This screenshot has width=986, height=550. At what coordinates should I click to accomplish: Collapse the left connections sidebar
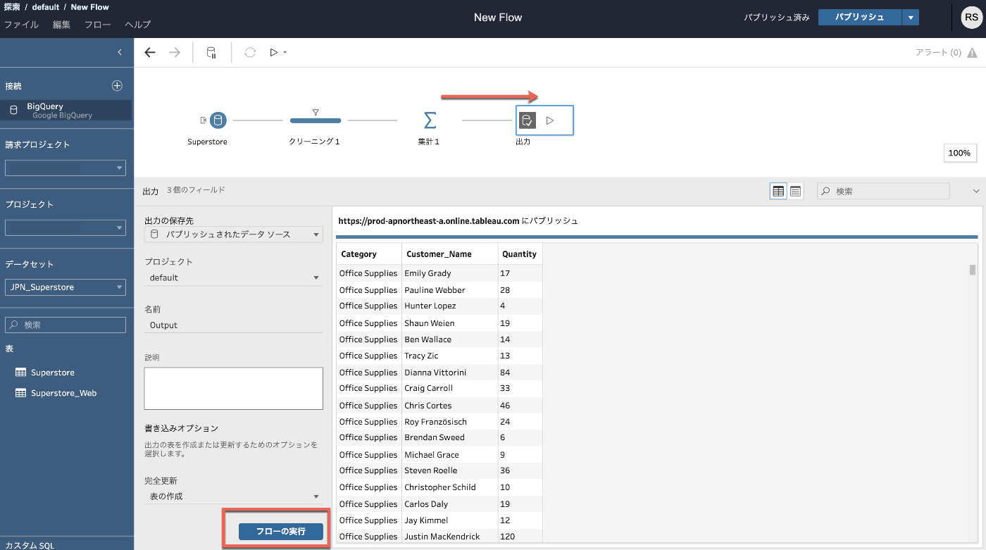point(120,52)
